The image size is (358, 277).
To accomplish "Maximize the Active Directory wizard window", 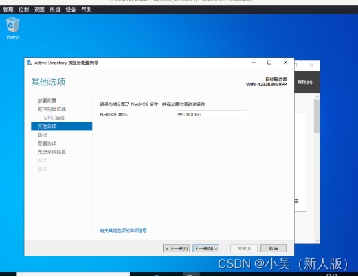I will tap(269, 63).
